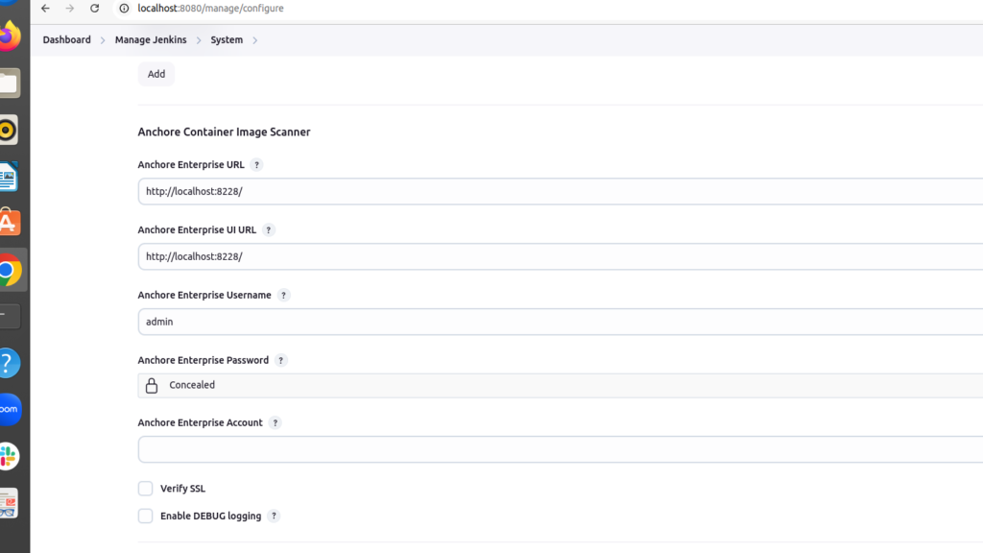Open the Help app in dock
Screen dimensions: 983x553
(9, 363)
